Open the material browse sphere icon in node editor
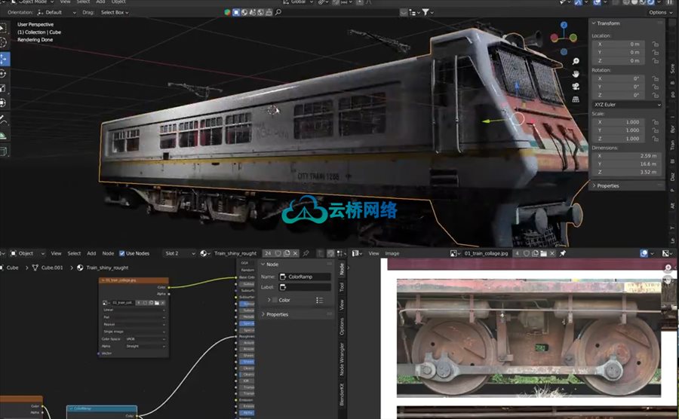Viewport: 679px width, 419px height. click(x=204, y=253)
